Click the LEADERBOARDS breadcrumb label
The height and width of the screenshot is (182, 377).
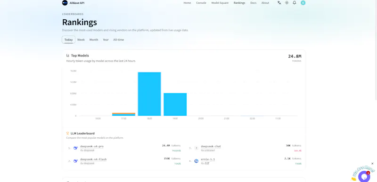point(73,14)
